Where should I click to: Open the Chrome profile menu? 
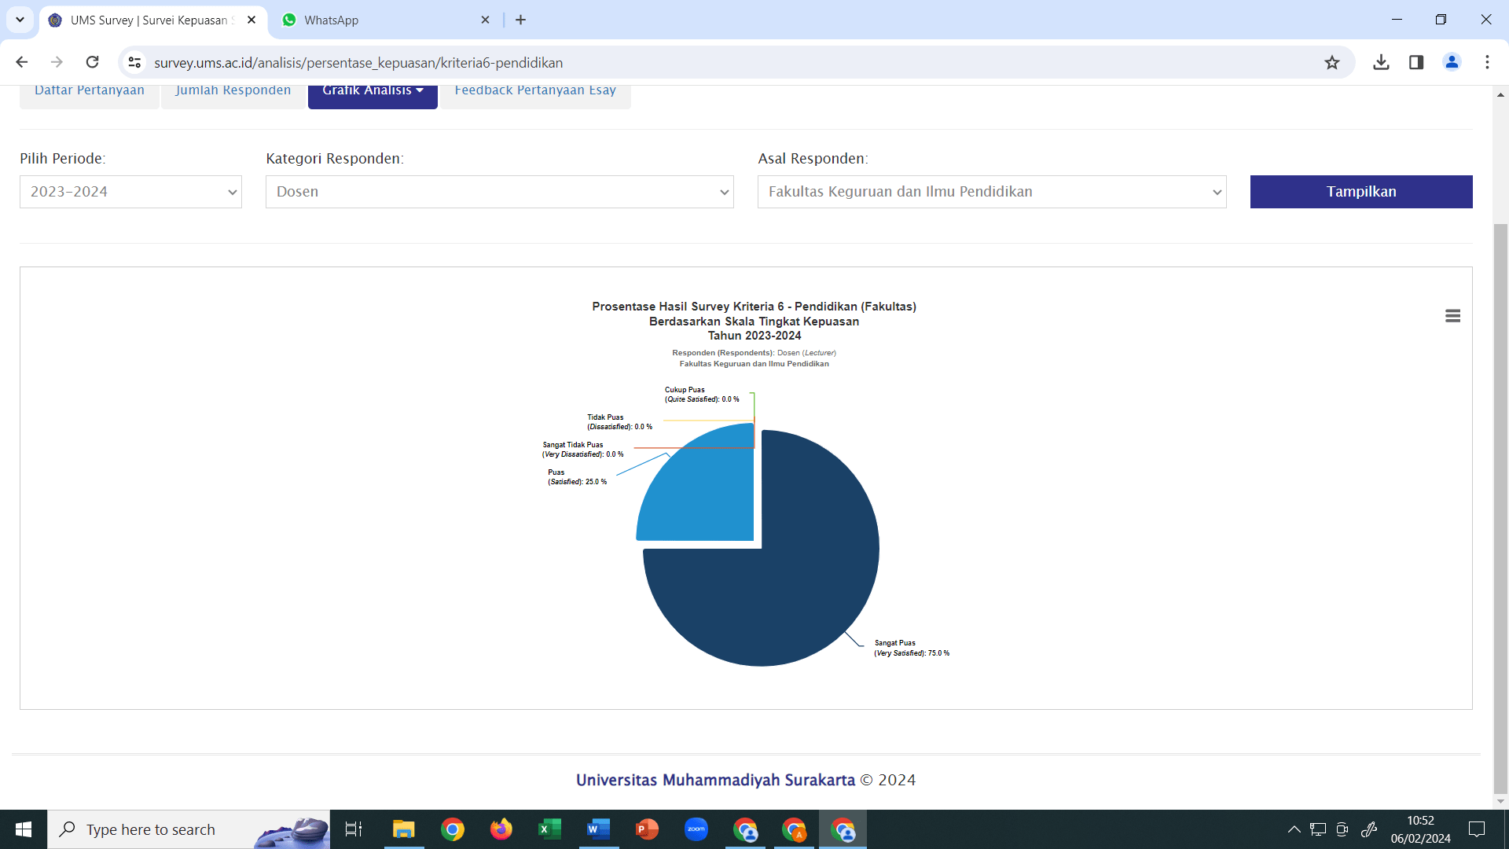tap(1452, 62)
